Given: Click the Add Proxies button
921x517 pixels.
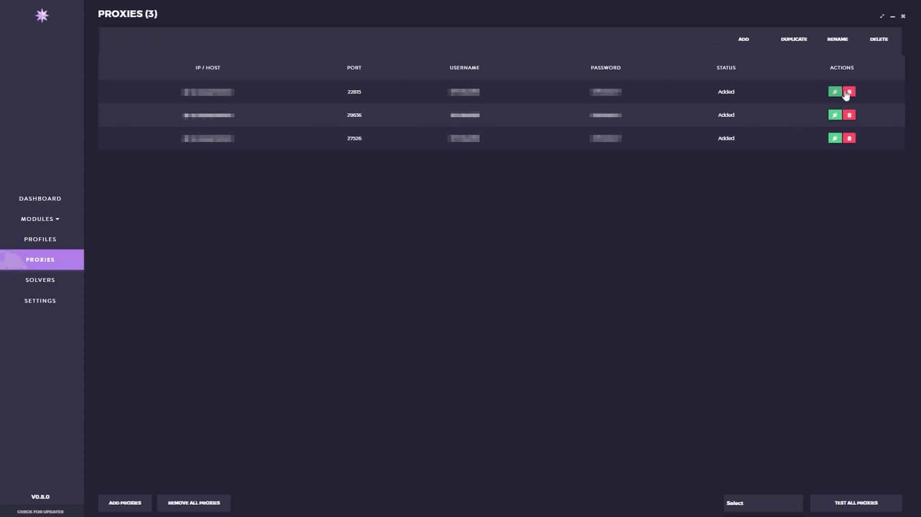Looking at the screenshot, I should 125,503.
